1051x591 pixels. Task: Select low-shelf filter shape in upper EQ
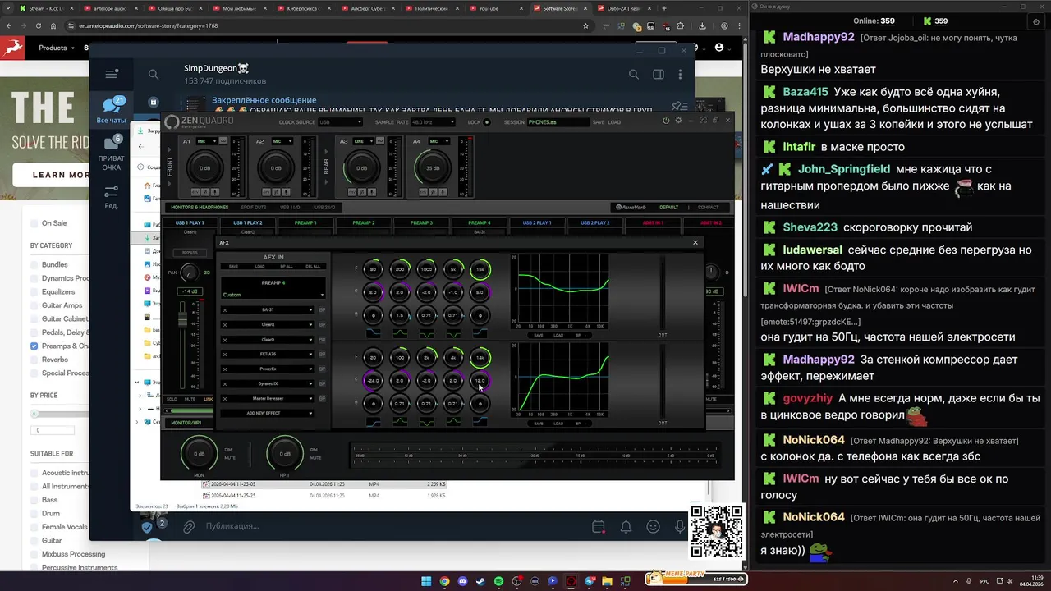(373, 333)
